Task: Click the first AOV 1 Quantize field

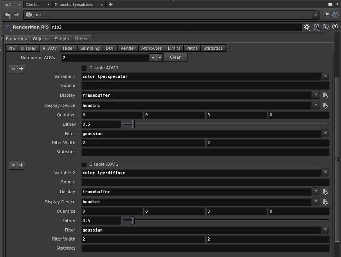Action: tap(112, 115)
